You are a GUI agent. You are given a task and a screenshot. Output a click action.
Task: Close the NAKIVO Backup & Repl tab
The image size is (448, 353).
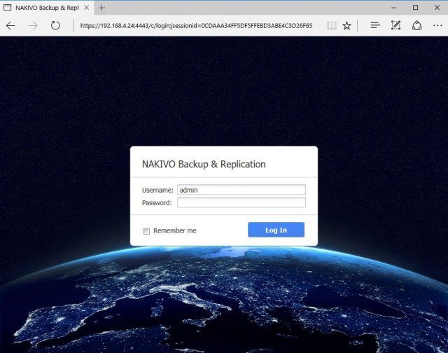click(87, 8)
